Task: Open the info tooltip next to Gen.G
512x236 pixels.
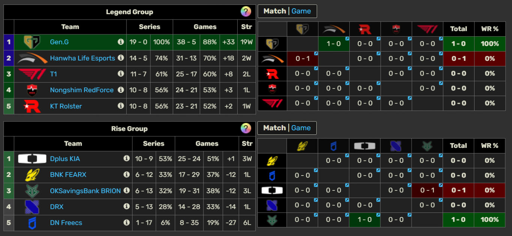Action: click(121, 42)
